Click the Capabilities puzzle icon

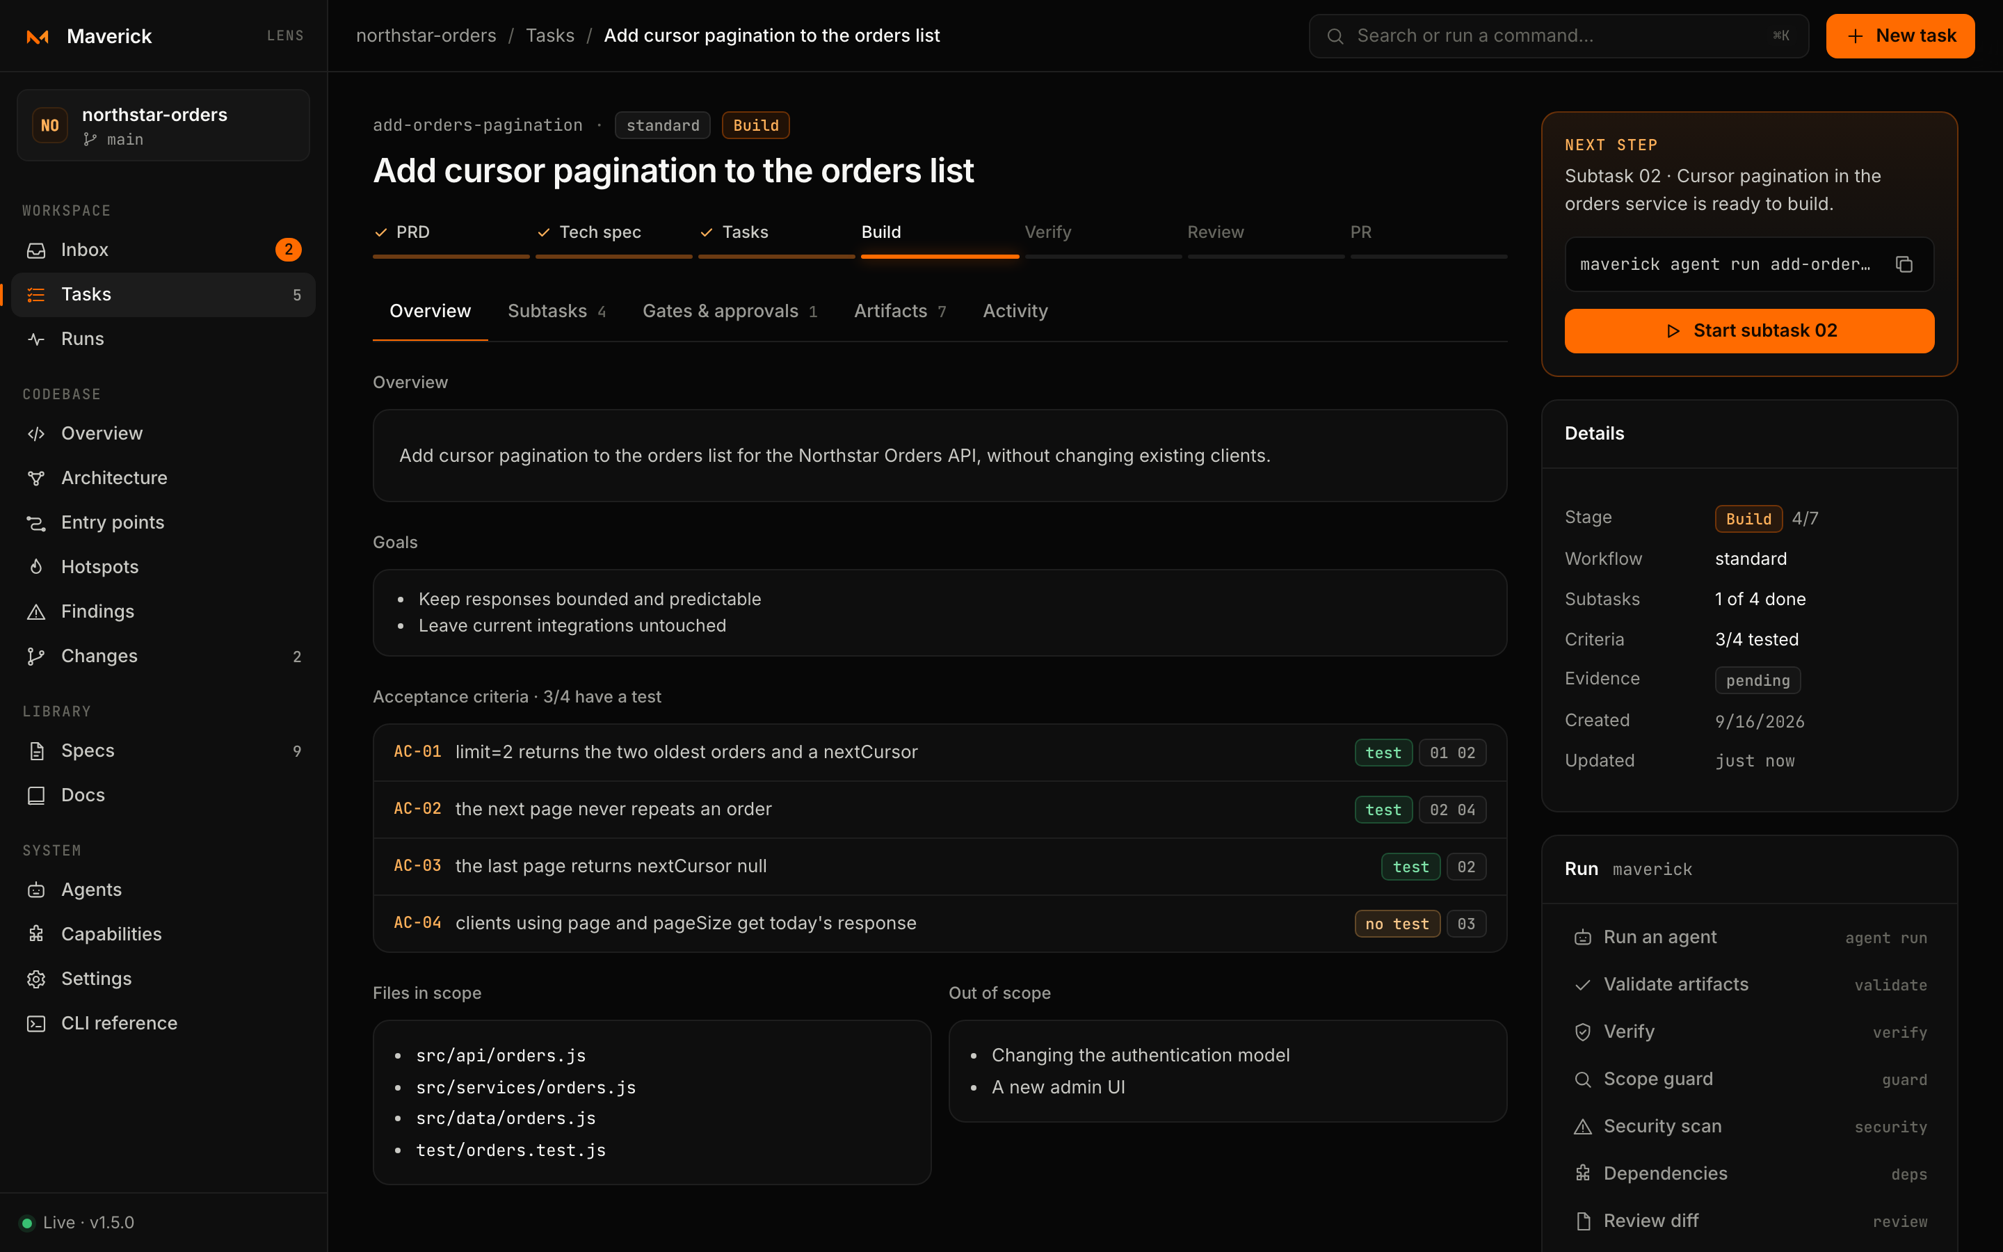[36, 935]
